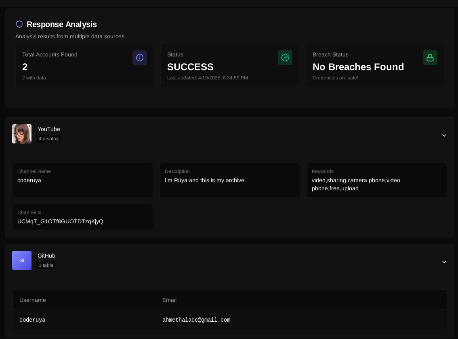Click the YouTube section title

(49, 129)
